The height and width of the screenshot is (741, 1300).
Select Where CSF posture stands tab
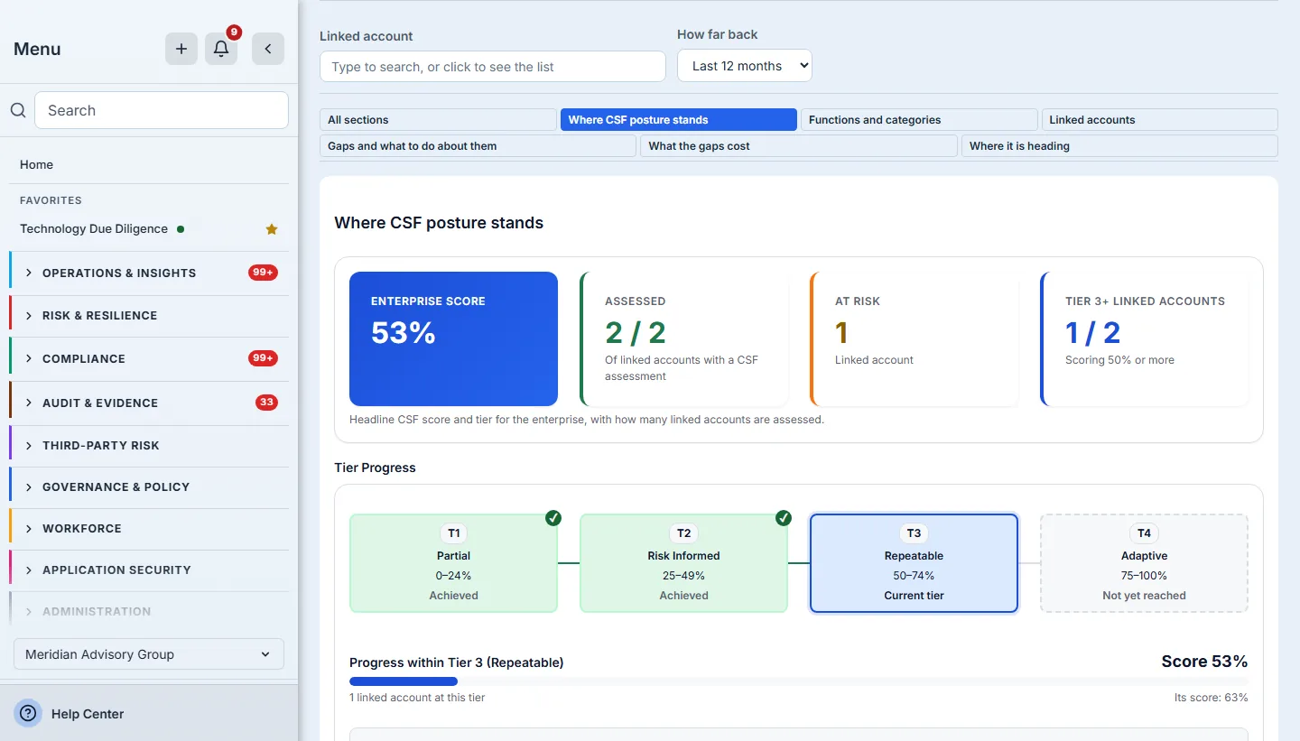coord(679,120)
